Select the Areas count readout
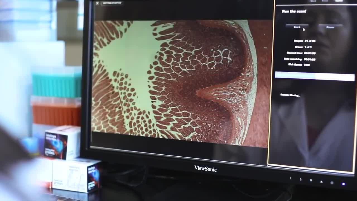The width and height of the screenshot is (357, 201). click(308, 47)
